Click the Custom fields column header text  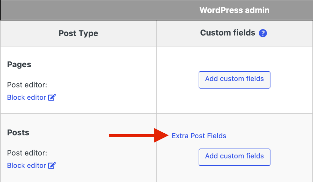point(227,33)
